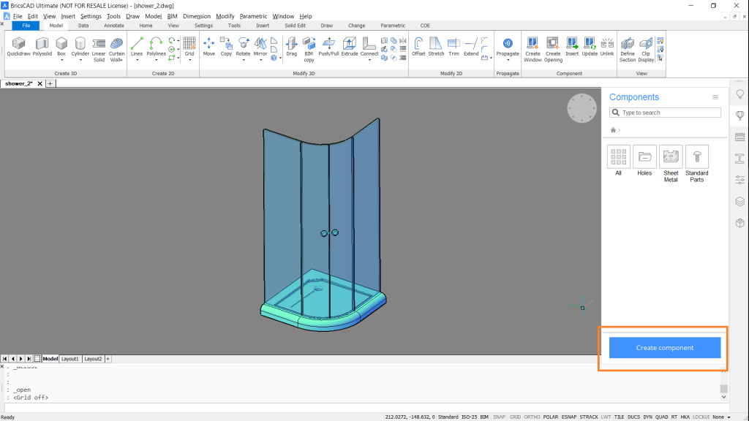Select the Polysolid tool
This screenshot has height=421, width=749.
click(x=42, y=46)
